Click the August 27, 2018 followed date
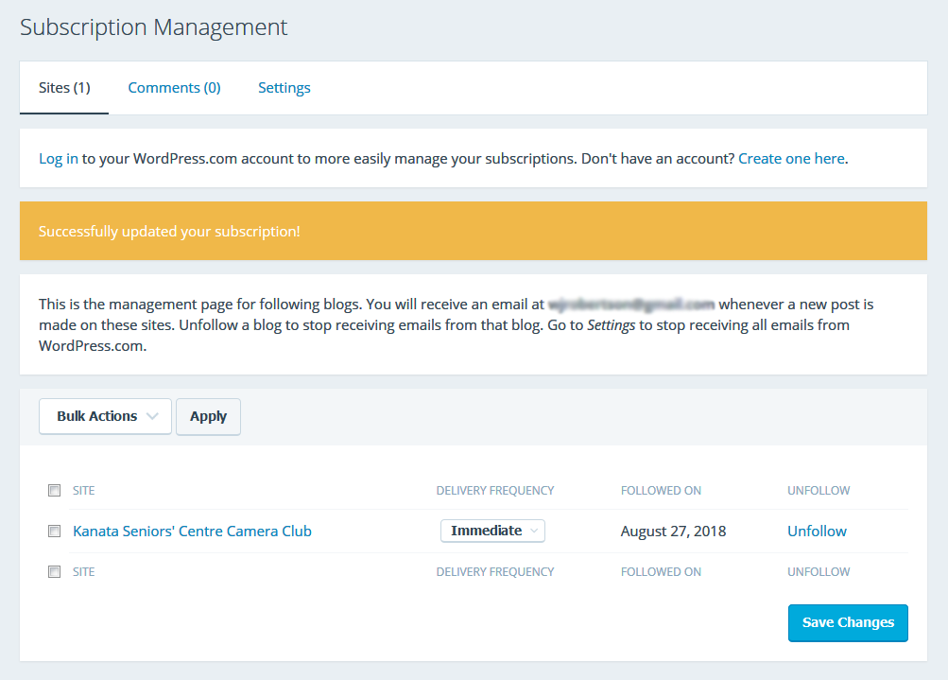Image resolution: width=948 pixels, height=680 pixels. (x=673, y=532)
